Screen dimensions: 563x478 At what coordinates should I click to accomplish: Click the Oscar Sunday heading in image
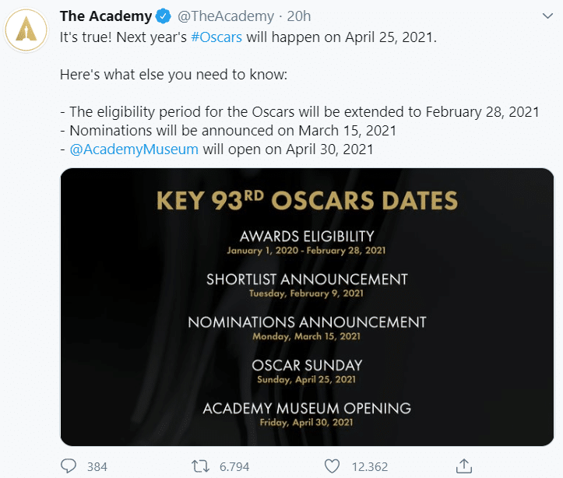[307, 365]
